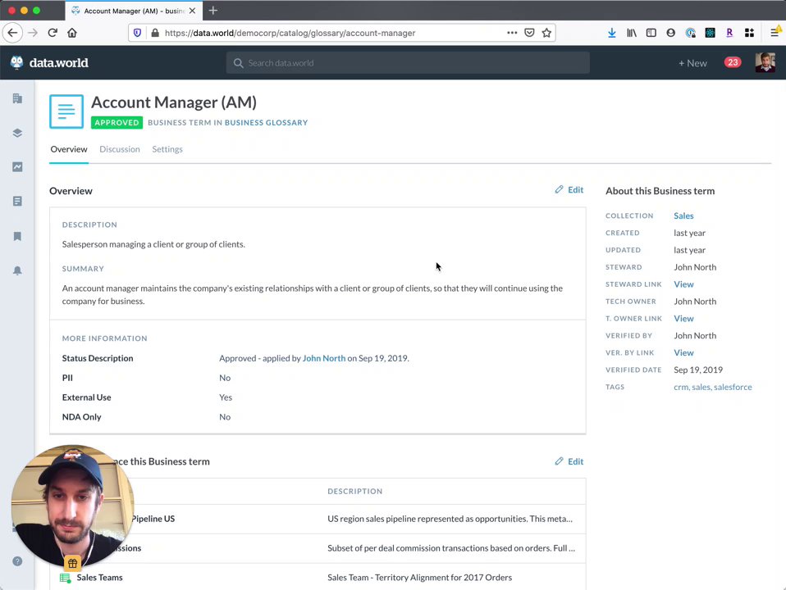Open the organization icon in left sidebar
Viewport: 786px width, 590px height.
pos(17,98)
